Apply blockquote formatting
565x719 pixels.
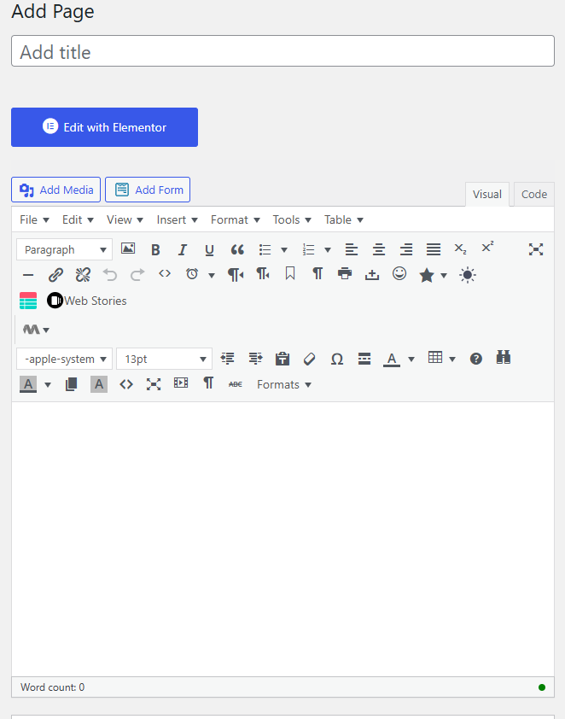tap(237, 250)
